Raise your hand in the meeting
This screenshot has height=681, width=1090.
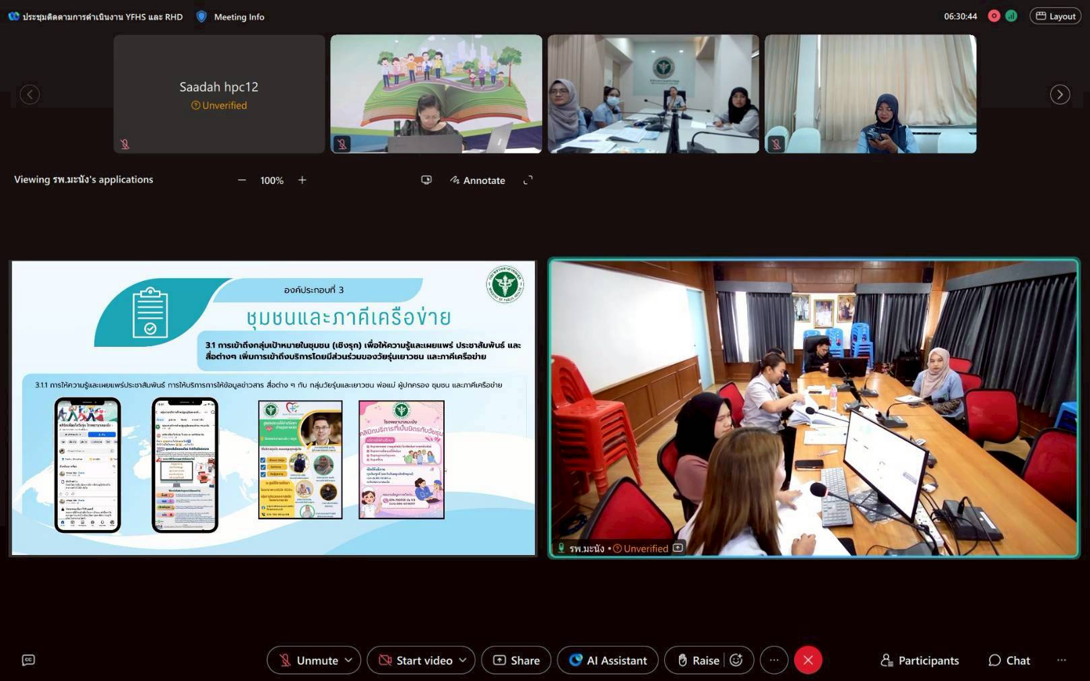[x=698, y=660]
